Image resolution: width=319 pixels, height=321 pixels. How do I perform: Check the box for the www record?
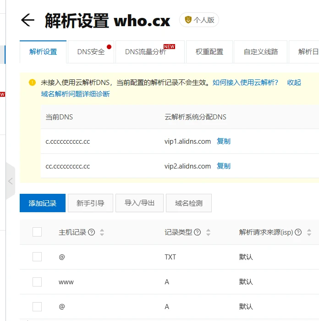(37, 282)
